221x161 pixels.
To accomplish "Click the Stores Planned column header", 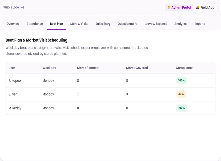I will 88,68.
